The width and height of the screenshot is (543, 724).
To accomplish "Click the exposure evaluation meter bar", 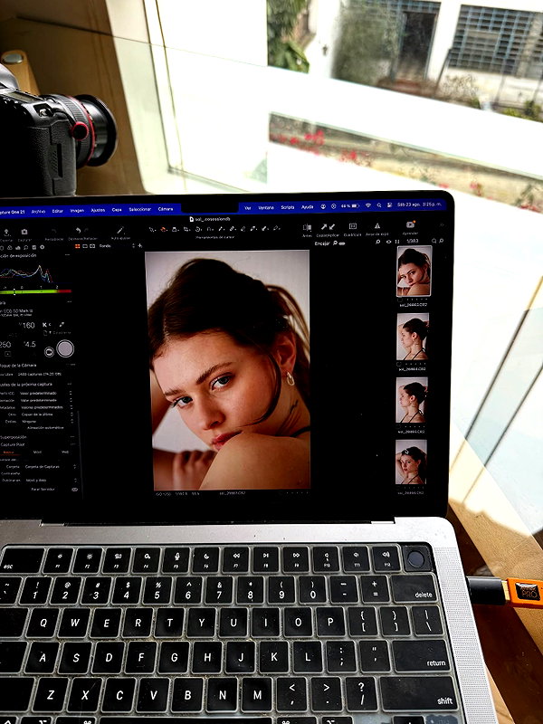I will click(35, 291).
